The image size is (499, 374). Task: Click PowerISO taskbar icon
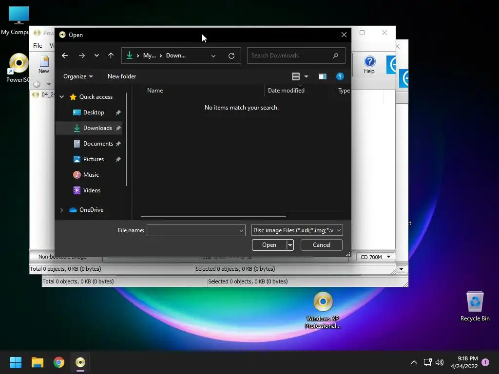click(80, 362)
